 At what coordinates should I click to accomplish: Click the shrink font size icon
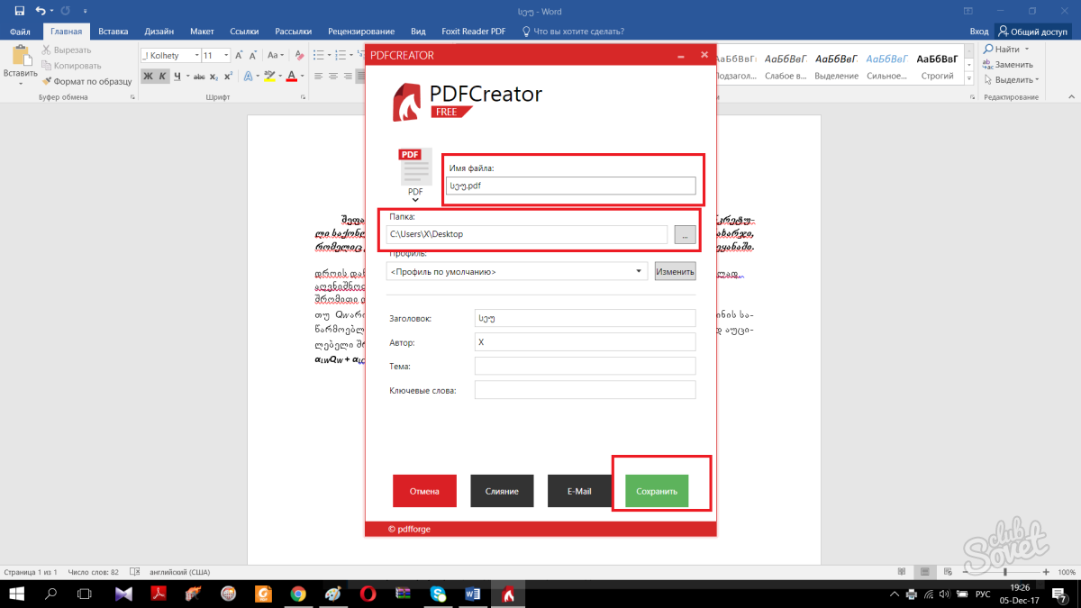pyautogui.click(x=253, y=56)
